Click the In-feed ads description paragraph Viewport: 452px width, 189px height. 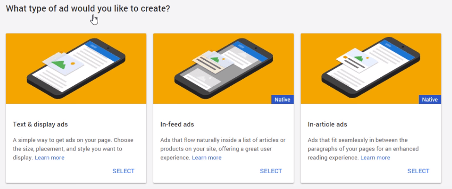pyautogui.click(x=223, y=149)
